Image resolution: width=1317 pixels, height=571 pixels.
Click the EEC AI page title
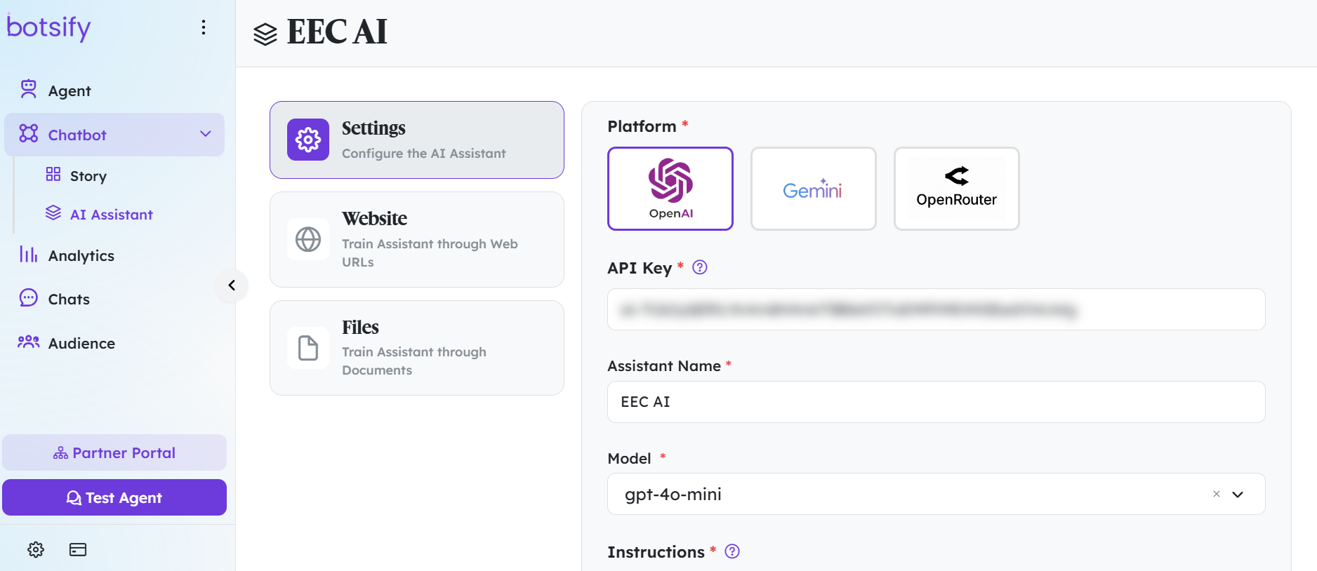337,32
